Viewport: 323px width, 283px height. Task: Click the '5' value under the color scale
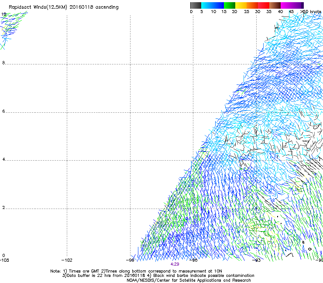202,12
